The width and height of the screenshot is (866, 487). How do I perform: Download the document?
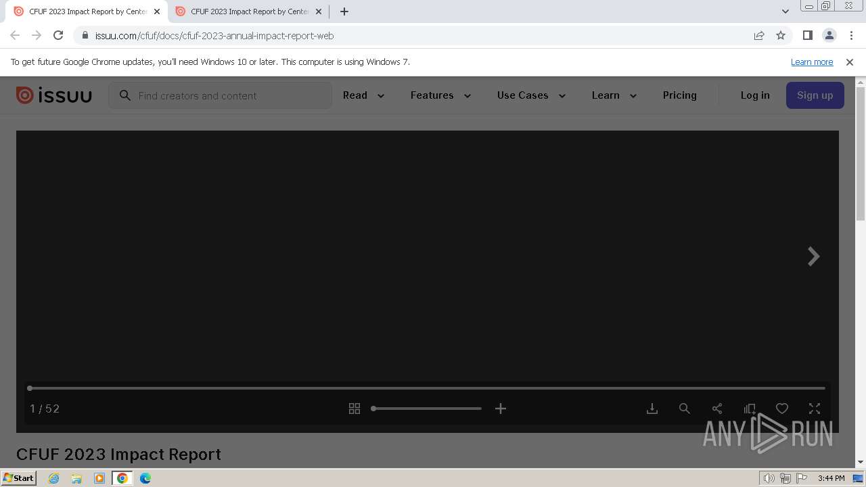tap(652, 409)
